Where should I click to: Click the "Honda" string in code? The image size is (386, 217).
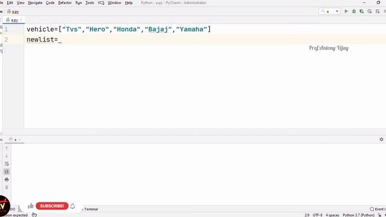(127, 30)
